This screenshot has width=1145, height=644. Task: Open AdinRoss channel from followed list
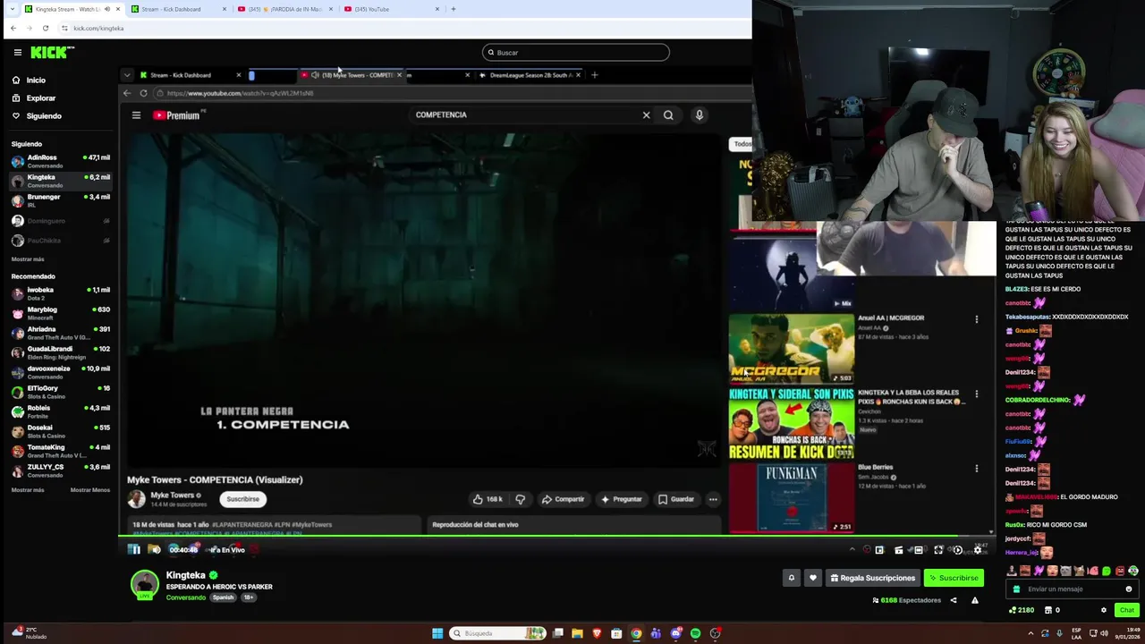[60, 161]
